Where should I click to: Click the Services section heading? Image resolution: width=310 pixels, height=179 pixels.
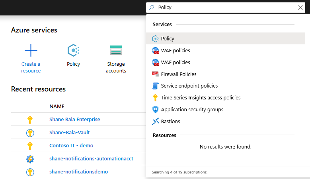click(162, 25)
